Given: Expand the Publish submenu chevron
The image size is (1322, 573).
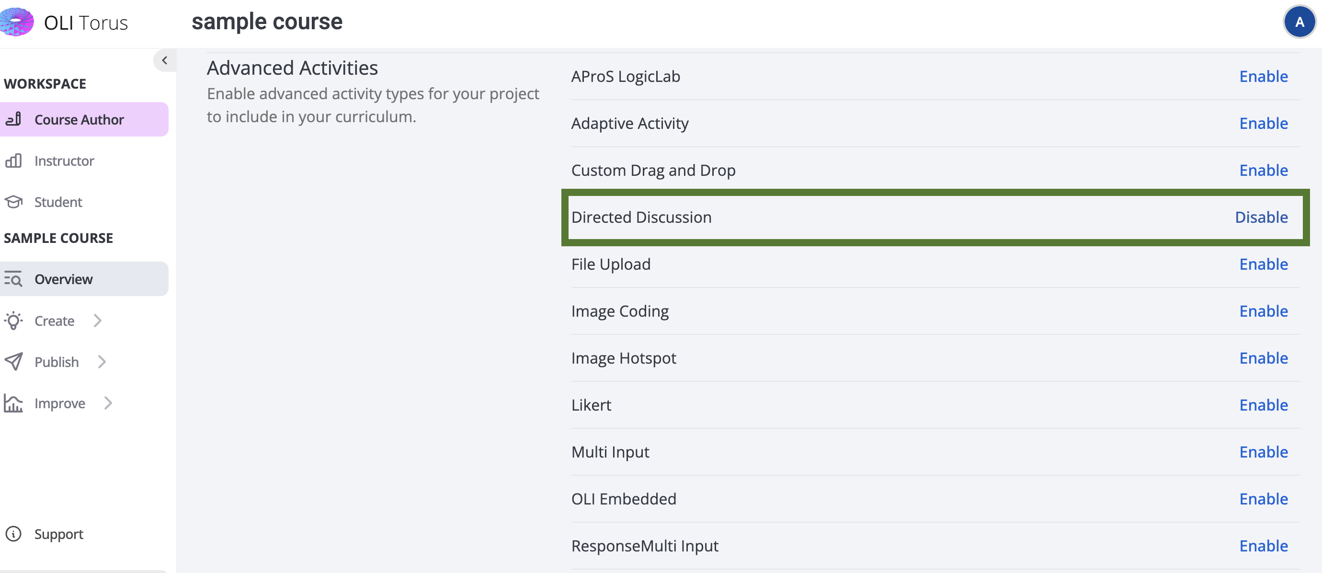Looking at the screenshot, I should pyautogui.click(x=102, y=362).
